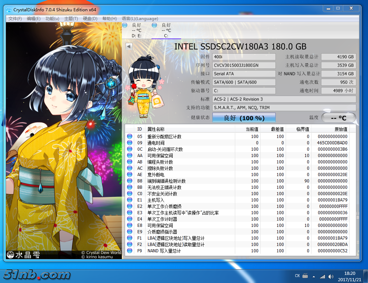Open the 语言(L)(Language) menu
This screenshot has height=283, width=368.
tap(140, 19)
